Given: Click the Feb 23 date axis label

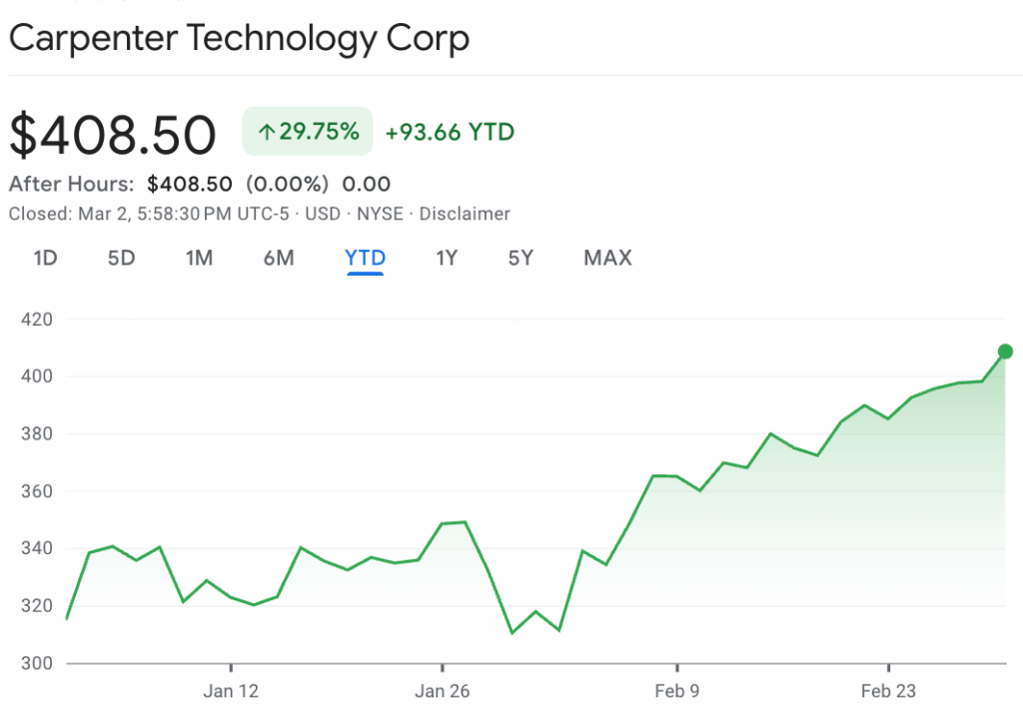Looking at the screenshot, I should click(x=888, y=691).
